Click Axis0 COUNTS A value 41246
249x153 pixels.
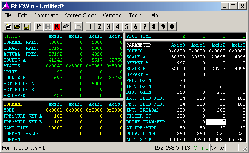(x=55, y=60)
